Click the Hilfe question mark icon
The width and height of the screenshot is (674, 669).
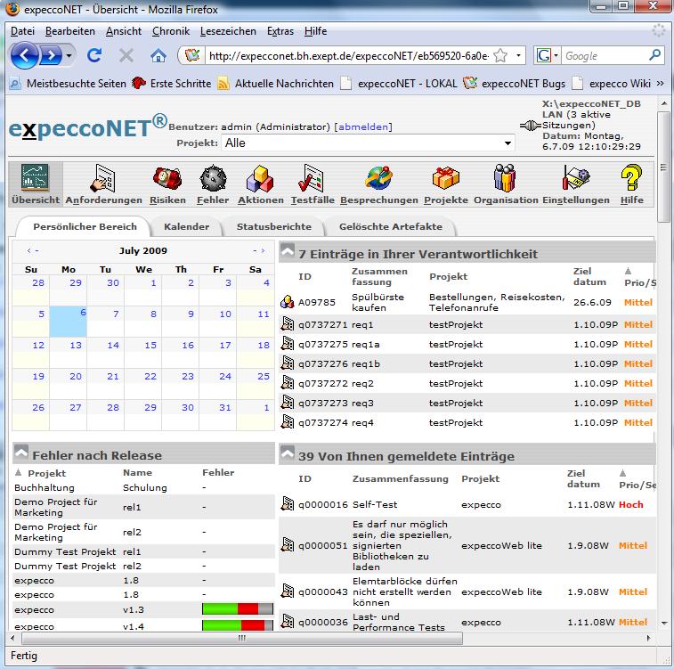pyautogui.click(x=631, y=179)
